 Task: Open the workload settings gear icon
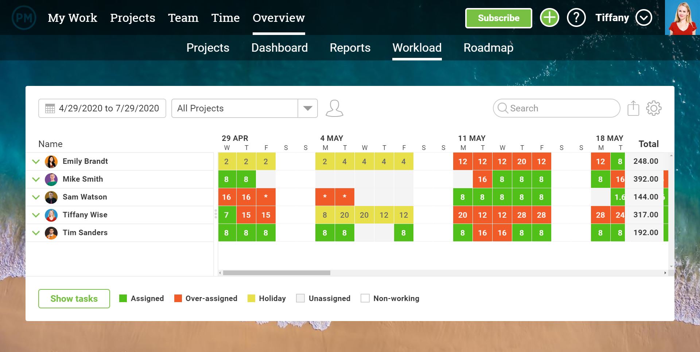tap(654, 108)
